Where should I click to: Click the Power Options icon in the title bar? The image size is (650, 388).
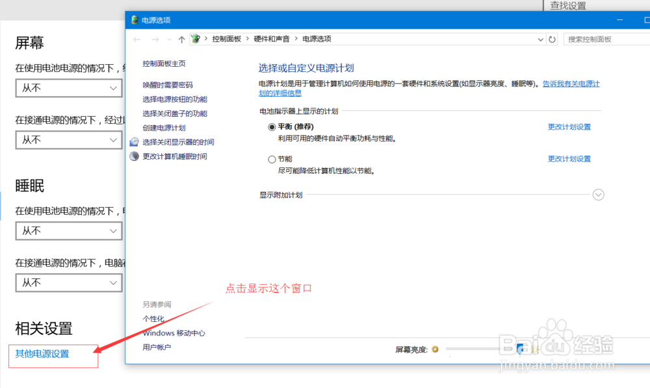point(134,19)
